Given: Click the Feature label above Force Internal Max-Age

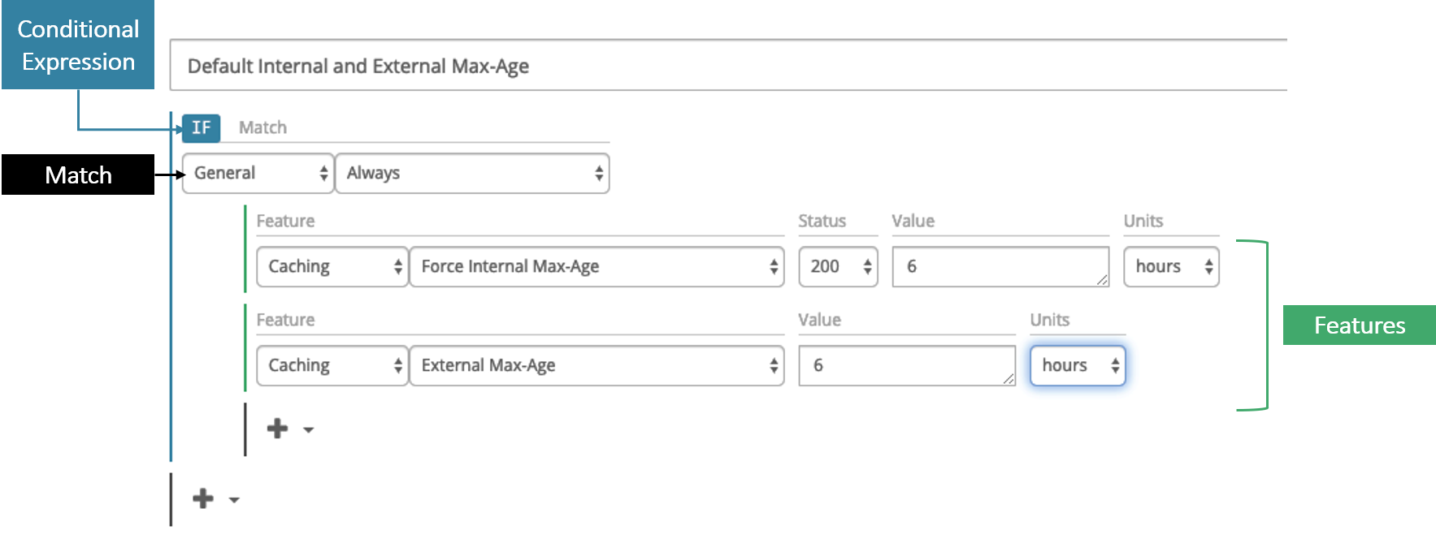Looking at the screenshot, I should click(285, 221).
